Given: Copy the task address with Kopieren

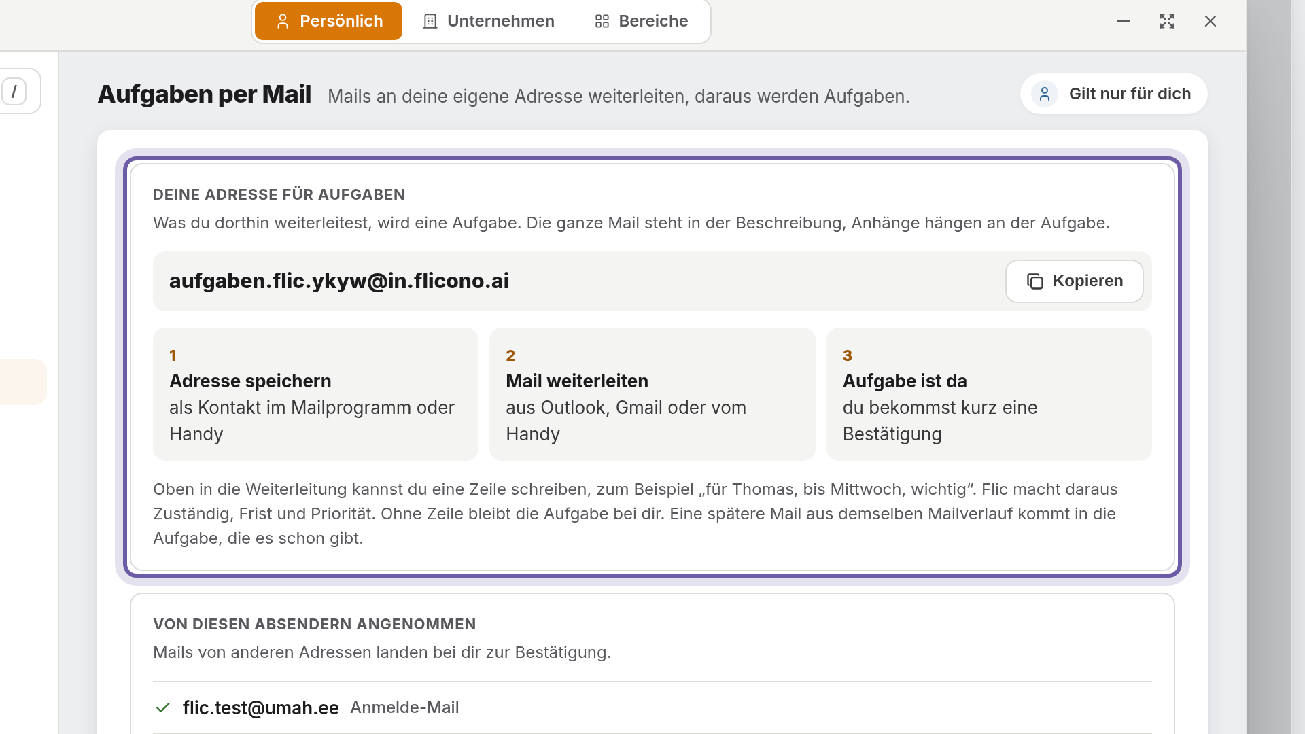Looking at the screenshot, I should click(1074, 281).
